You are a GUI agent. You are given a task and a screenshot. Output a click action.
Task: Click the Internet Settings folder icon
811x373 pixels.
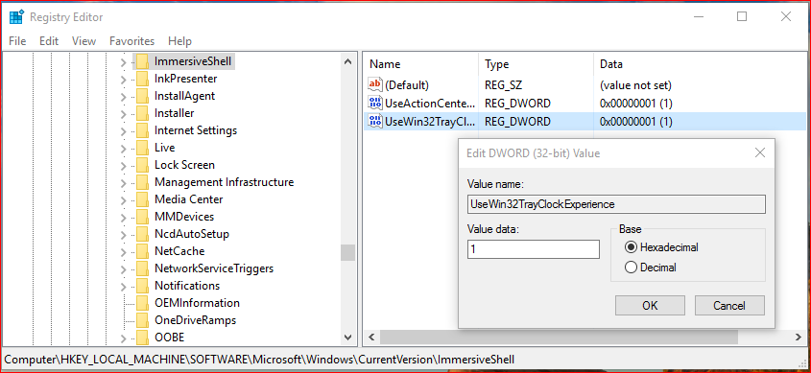pyautogui.click(x=142, y=130)
